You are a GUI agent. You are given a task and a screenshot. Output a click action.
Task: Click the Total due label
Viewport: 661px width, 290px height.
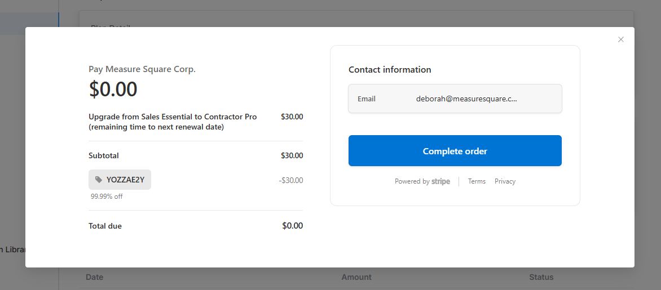105,226
